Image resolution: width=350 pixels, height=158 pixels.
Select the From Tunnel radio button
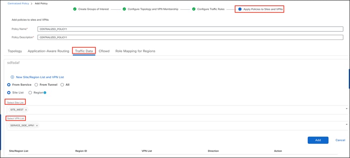[36, 85]
